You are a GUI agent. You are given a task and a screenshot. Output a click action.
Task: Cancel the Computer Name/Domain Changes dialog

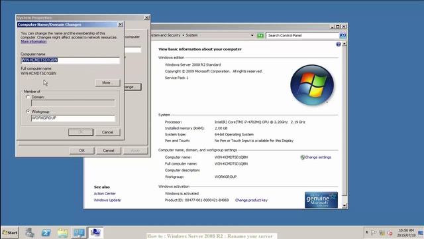coord(107,132)
